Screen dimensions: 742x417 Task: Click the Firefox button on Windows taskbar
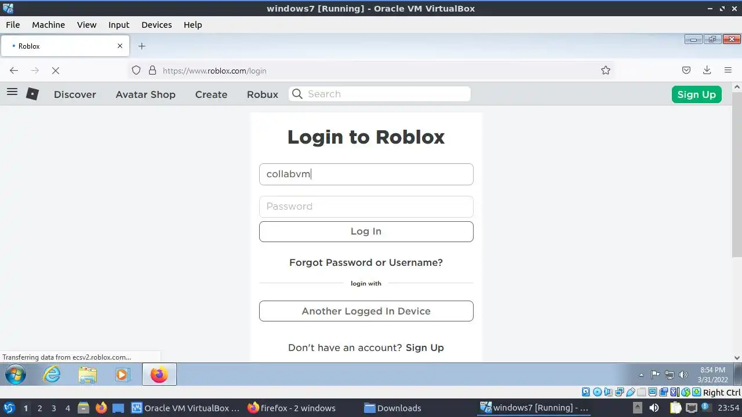click(x=159, y=375)
